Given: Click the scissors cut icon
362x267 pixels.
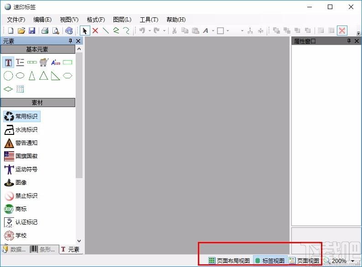Looking at the screenshot, I should 174,31.
